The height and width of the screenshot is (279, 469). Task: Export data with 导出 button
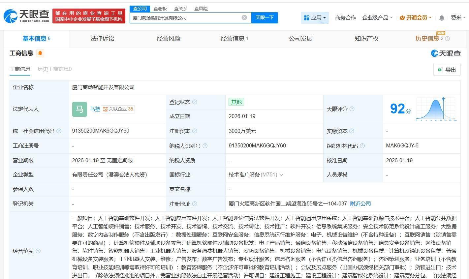447,70
